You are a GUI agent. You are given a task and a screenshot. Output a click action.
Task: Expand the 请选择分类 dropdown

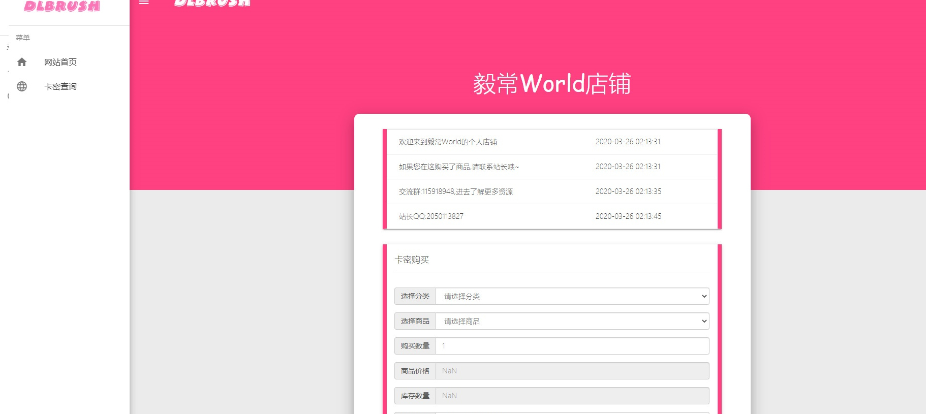click(572, 296)
